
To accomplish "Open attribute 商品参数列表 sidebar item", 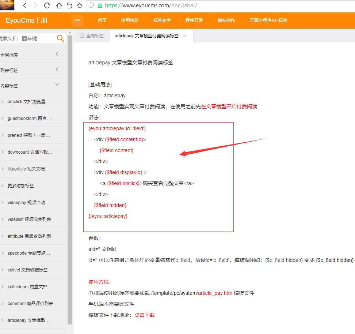I will (x=34, y=236).
